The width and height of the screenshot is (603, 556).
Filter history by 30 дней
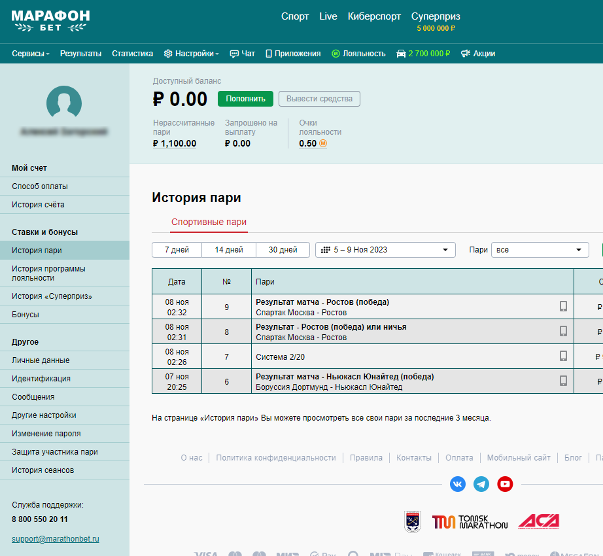[x=283, y=250]
